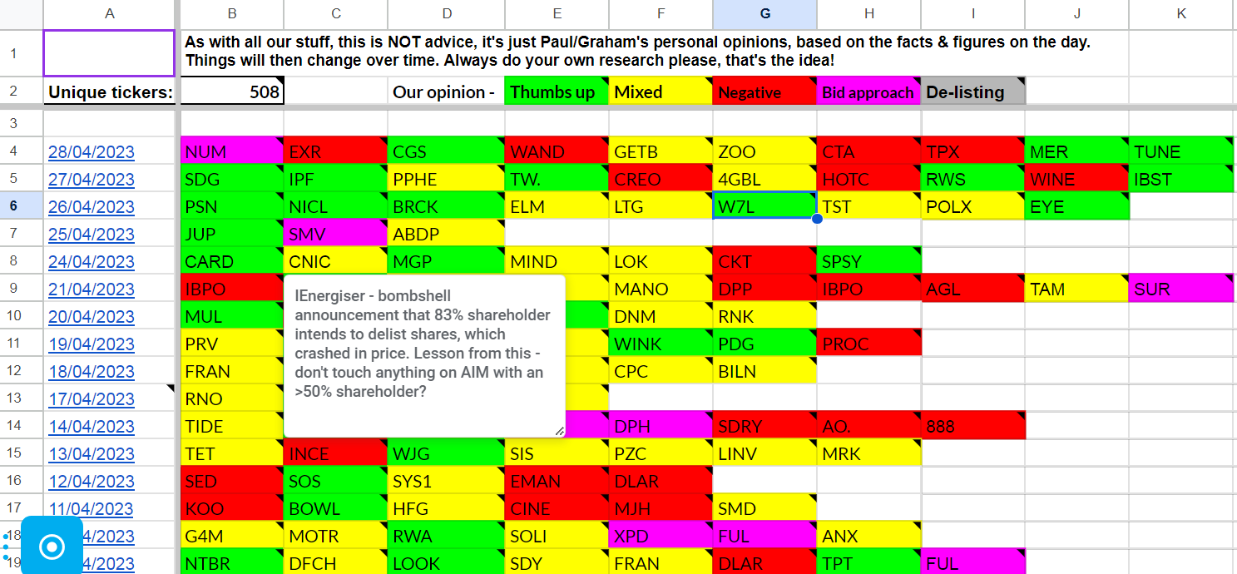This screenshot has height=574, width=1237.
Task: Click the 888 ticker cell
Action: pos(973,426)
